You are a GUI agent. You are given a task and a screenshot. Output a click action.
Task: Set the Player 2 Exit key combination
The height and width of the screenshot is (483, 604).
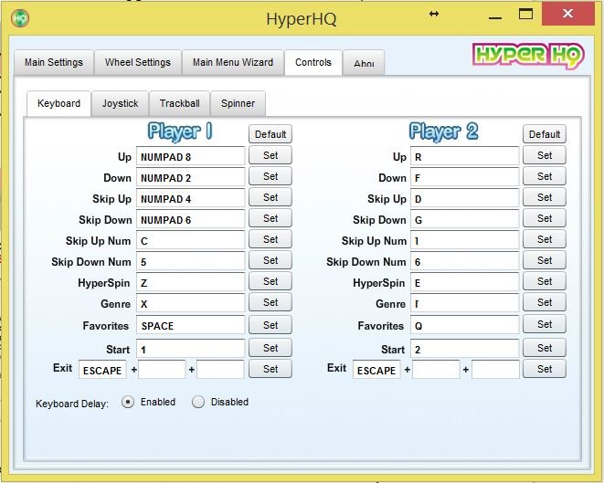pos(545,369)
